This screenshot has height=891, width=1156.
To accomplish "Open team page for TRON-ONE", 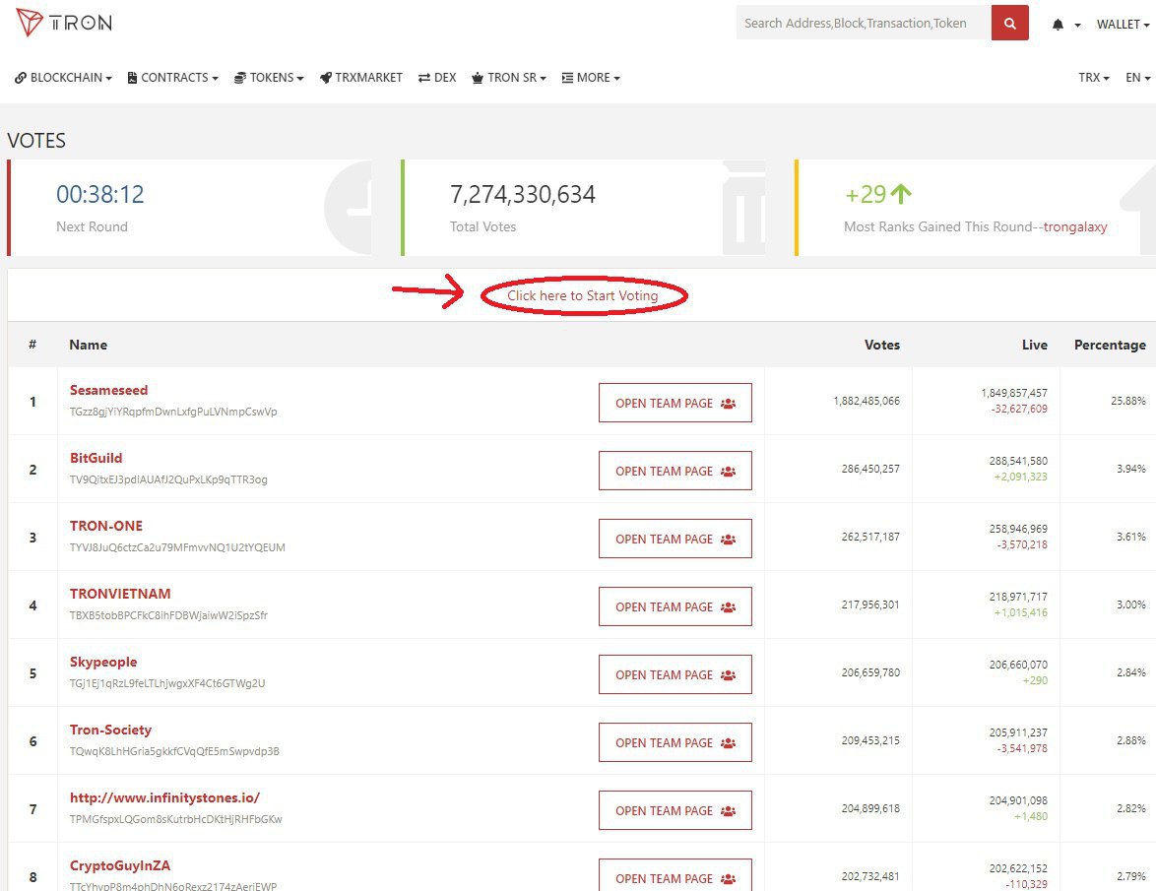I will (x=674, y=540).
